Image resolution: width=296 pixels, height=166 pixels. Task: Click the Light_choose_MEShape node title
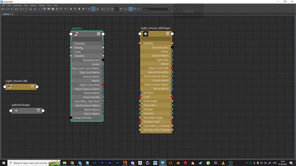pos(155,28)
